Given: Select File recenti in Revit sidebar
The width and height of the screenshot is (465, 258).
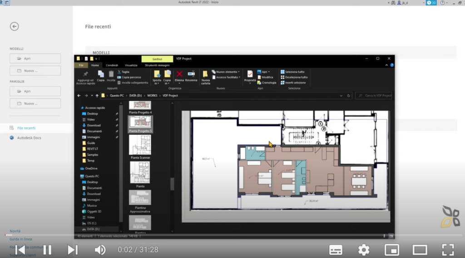Looking at the screenshot, I should (x=26, y=128).
